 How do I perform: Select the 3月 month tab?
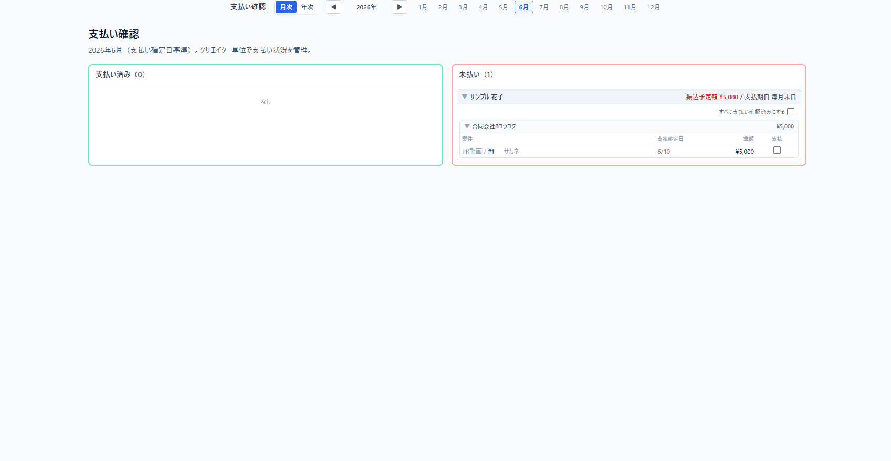coord(463,7)
